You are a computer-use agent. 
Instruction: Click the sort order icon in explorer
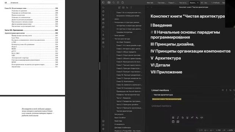click(127, 7)
